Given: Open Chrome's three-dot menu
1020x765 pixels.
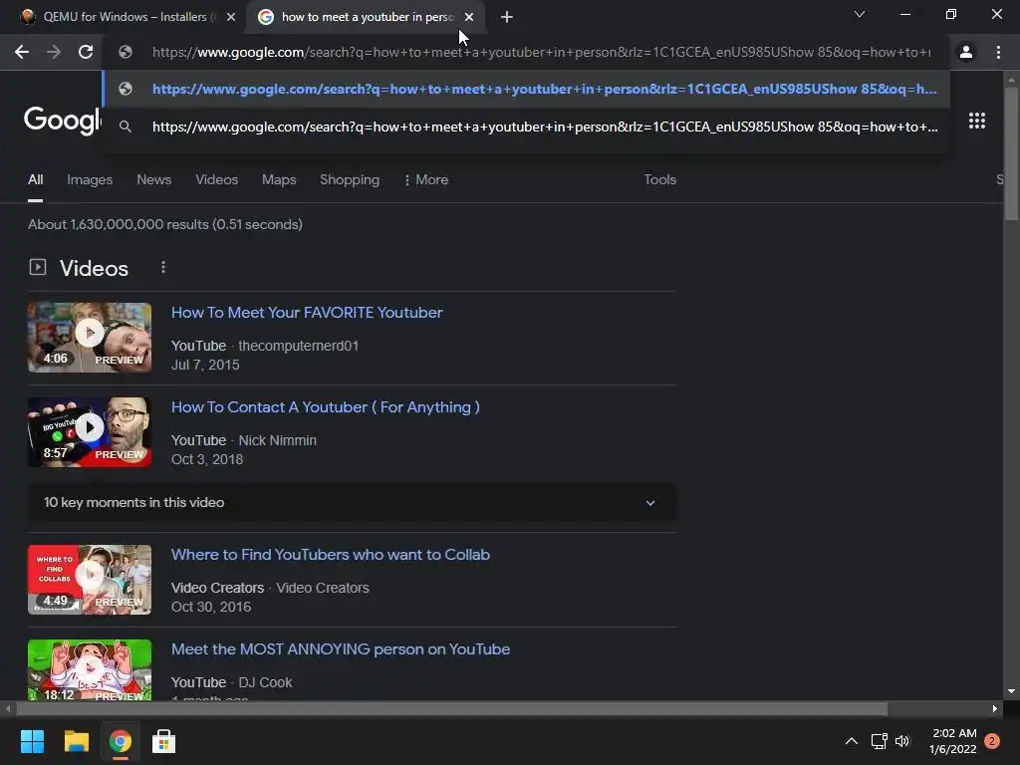Looking at the screenshot, I should [998, 52].
